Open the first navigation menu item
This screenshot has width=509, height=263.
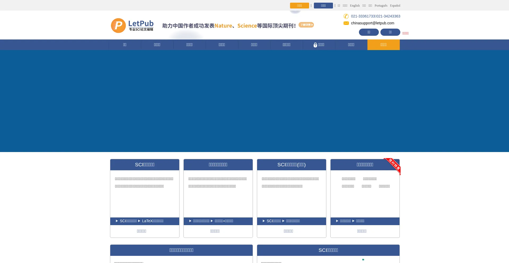click(125, 45)
